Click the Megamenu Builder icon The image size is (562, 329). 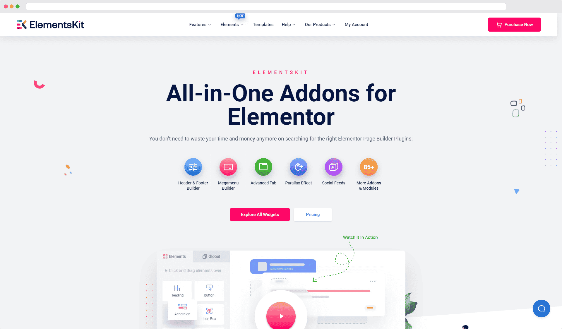click(228, 167)
